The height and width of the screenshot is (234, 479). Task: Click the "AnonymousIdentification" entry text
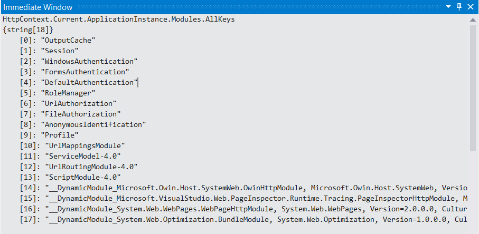click(x=93, y=124)
